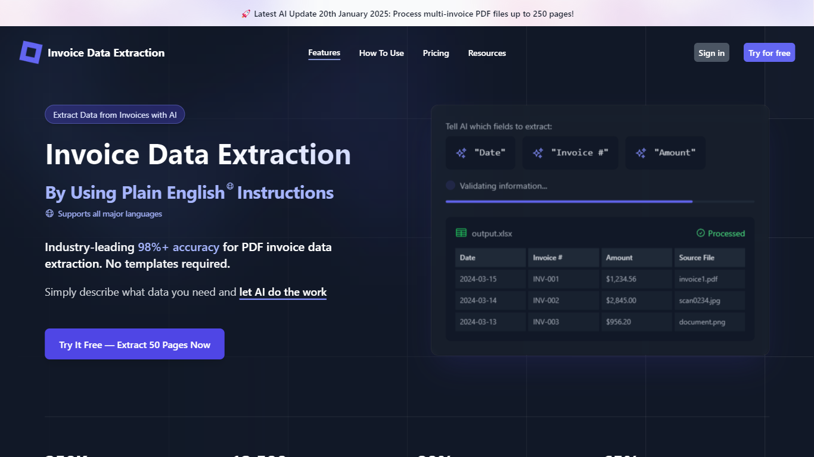Screen dimensions: 814x457
Task: Click the globe icon beside Supports all major languages
Action: (49, 214)
